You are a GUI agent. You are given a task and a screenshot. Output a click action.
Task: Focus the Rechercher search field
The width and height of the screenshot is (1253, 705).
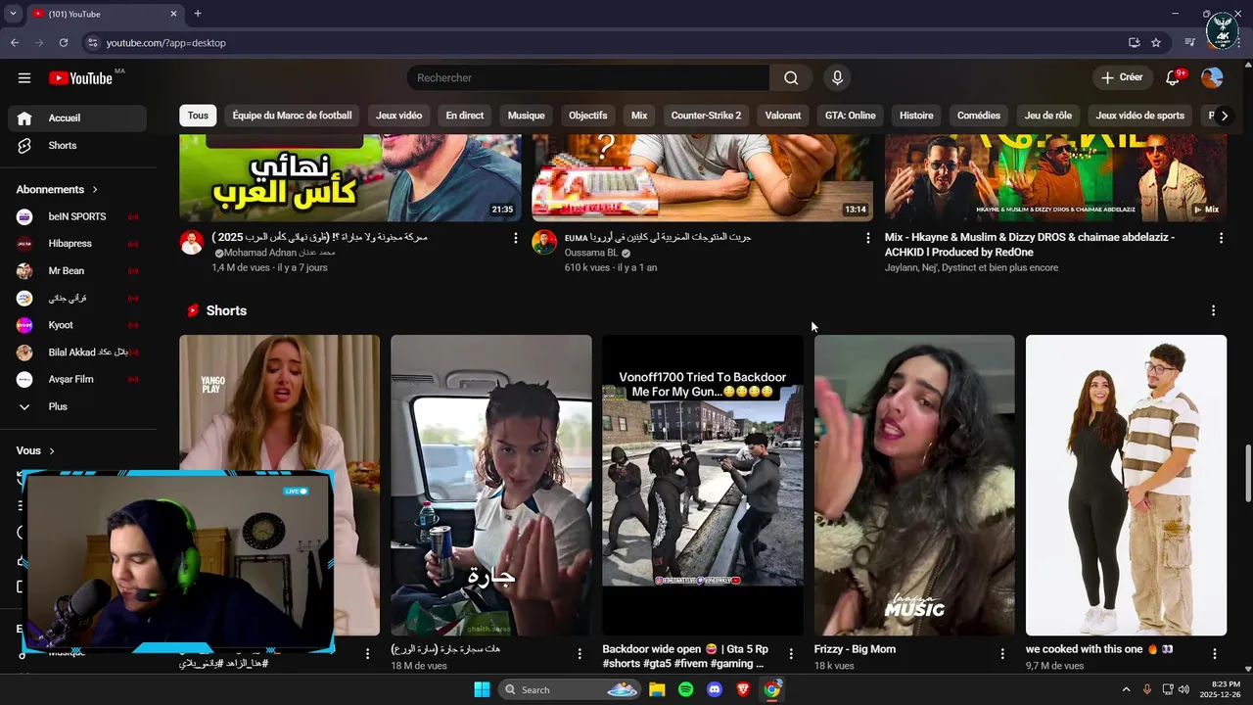(x=587, y=78)
